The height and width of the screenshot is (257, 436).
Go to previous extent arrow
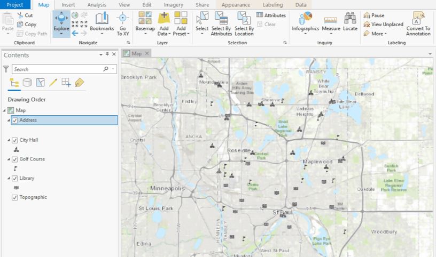[75, 33]
